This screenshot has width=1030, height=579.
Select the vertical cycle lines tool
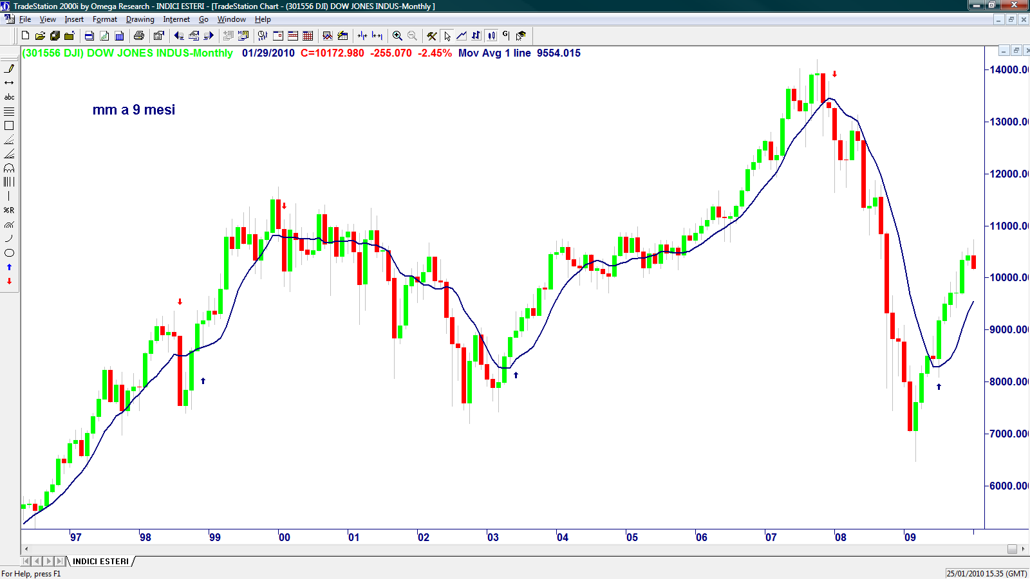pos(9,182)
